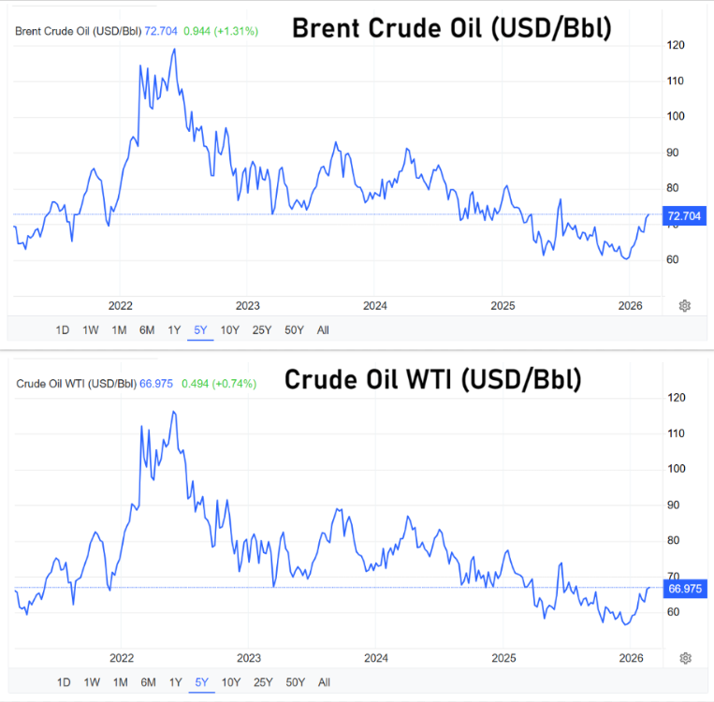Select 1D range on Brent chart
This screenshot has height=702, width=714.
(x=63, y=329)
